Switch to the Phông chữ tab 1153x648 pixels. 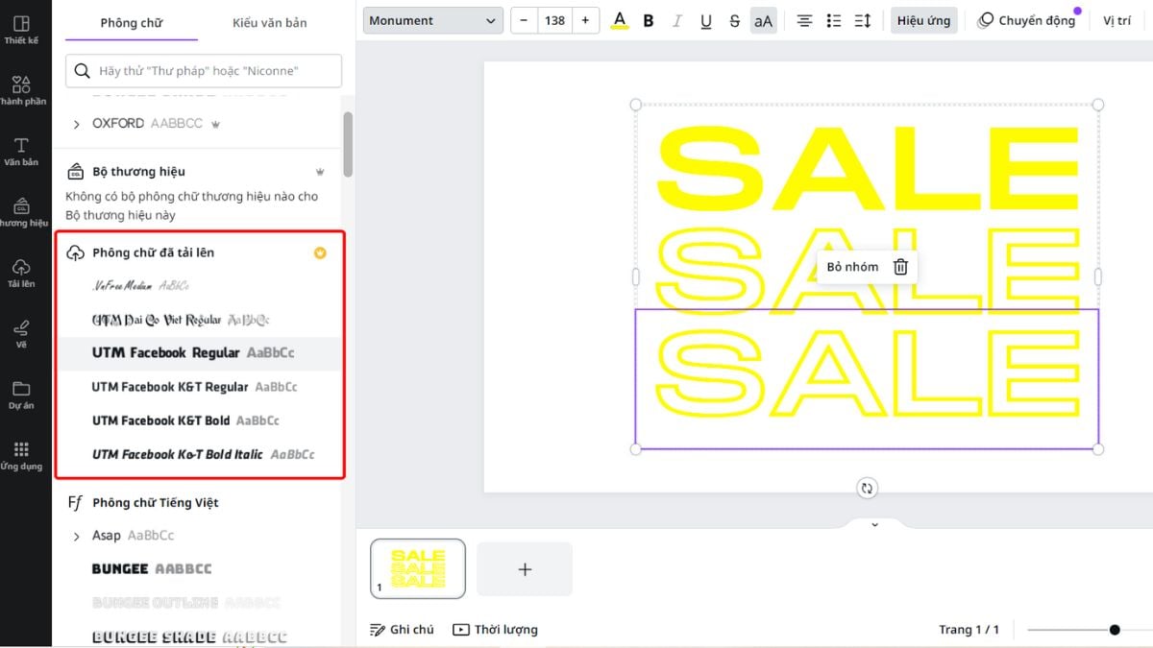(x=132, y=23)
